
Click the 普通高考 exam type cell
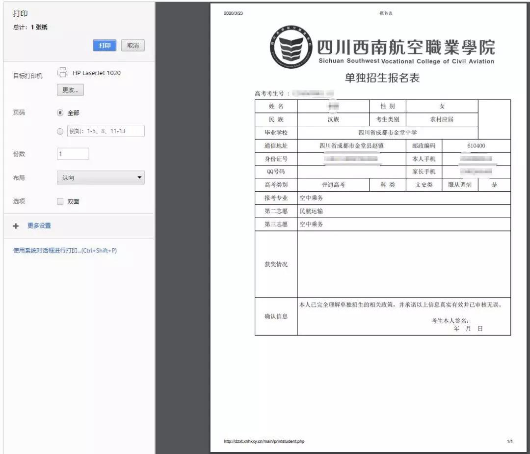click(333, 185)
